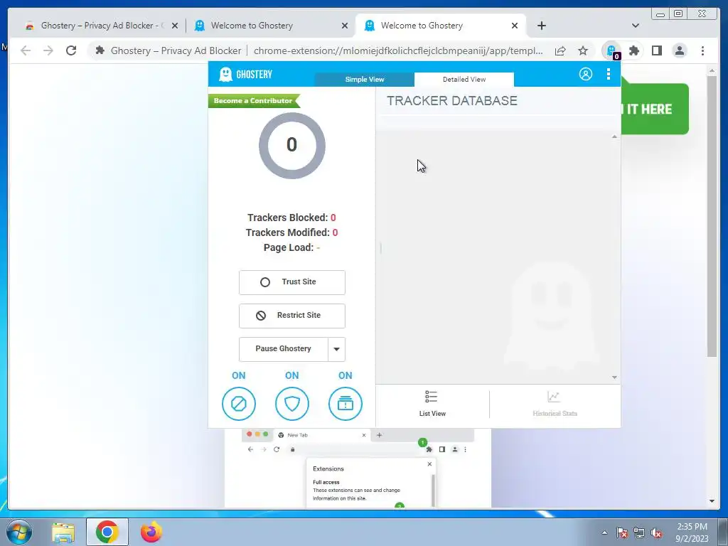Click the forward navigation arrow

tap(48, 50)
